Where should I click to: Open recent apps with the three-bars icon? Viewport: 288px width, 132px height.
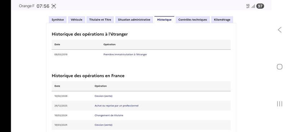click(280, 104)
